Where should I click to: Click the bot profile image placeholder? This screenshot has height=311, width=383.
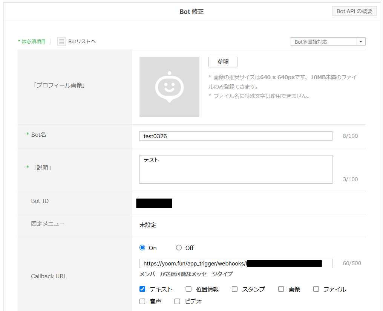coord(169,87)
